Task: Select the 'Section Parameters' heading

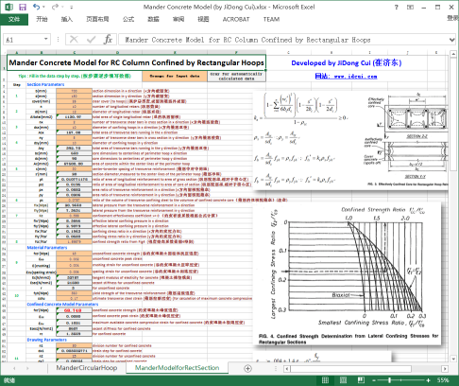Action: click(x=45, y=84)
